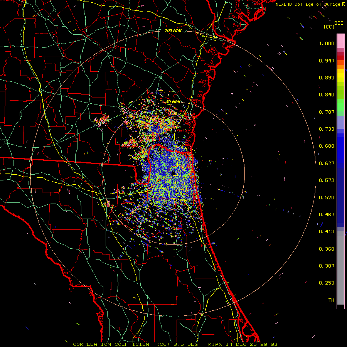Click the 0.573 scale value
This screenshot has width=347, height=347.
(x=327, y=180)
